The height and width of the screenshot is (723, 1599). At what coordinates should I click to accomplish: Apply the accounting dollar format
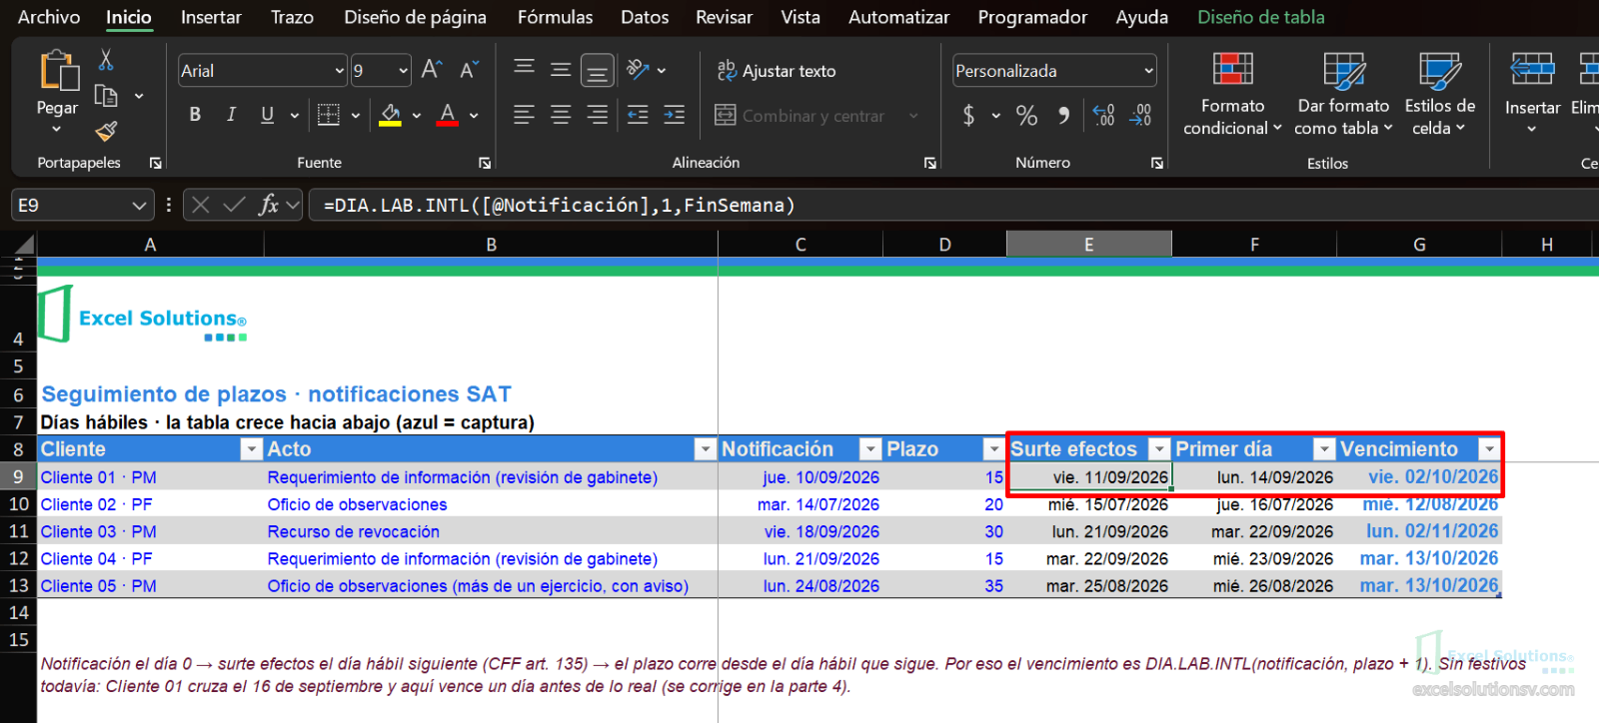coord(968,115)
